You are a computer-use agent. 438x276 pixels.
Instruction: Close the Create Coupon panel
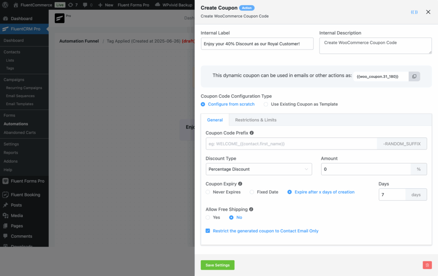[428, 12]
